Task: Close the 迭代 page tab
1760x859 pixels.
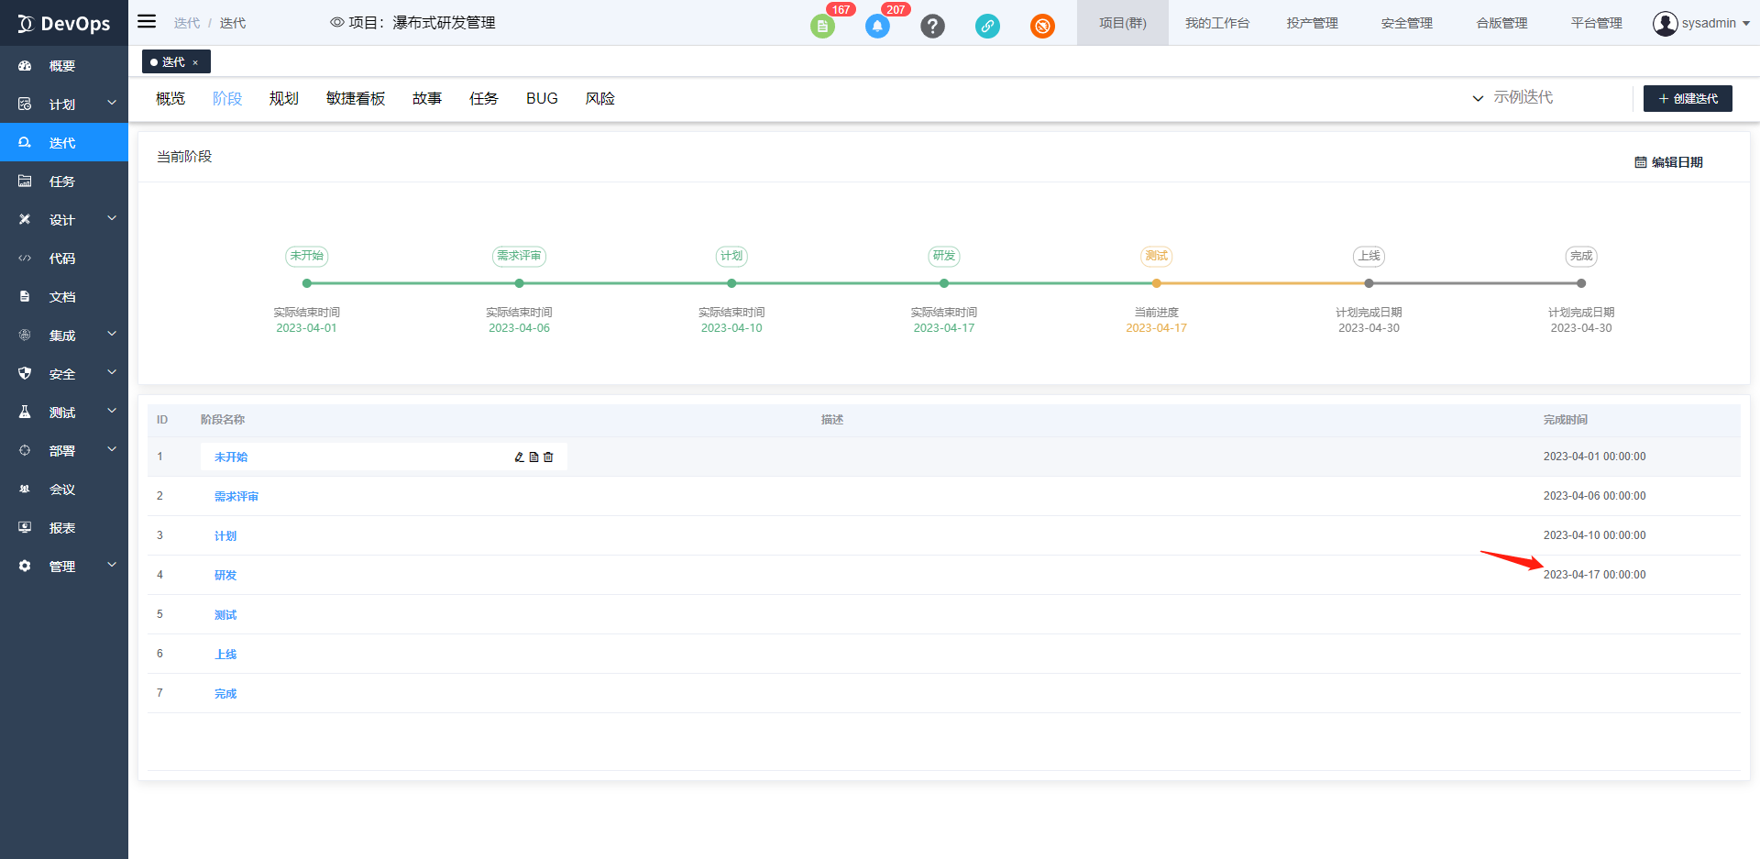Action: pos(195,62)
